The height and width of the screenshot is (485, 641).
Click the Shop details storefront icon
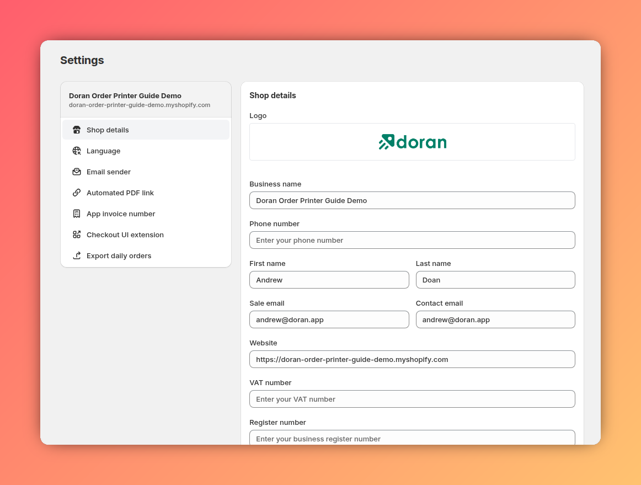(x=77, y=130)
